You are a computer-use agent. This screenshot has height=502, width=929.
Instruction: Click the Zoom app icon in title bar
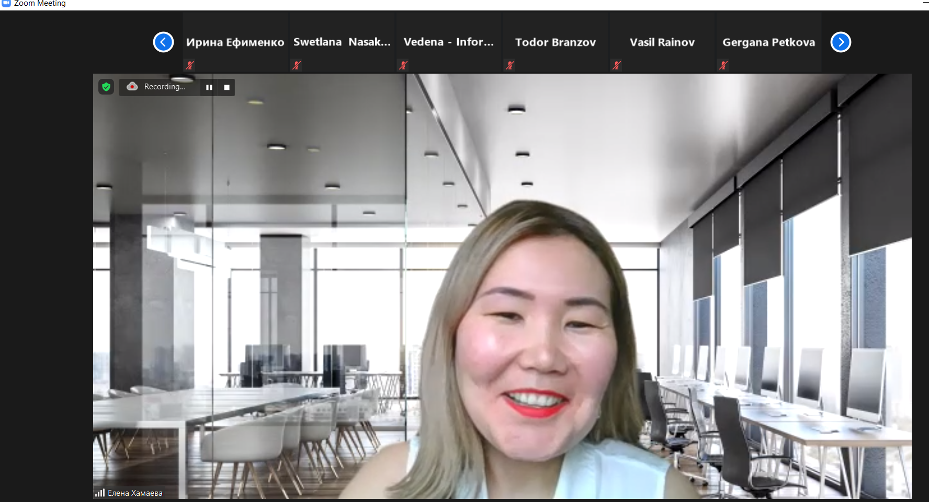(6, 3)
